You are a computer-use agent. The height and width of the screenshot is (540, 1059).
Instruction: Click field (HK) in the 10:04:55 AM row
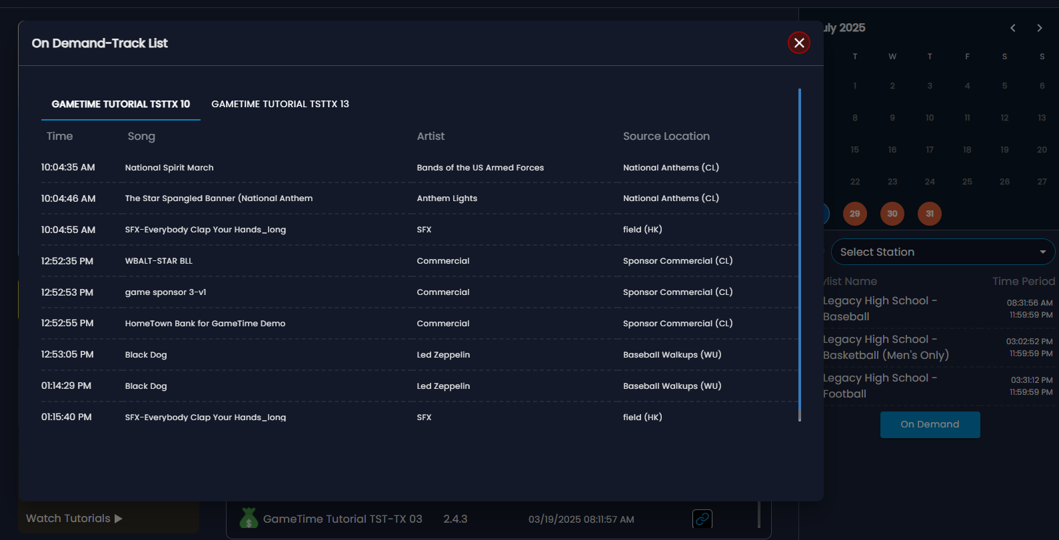(642, 230)
